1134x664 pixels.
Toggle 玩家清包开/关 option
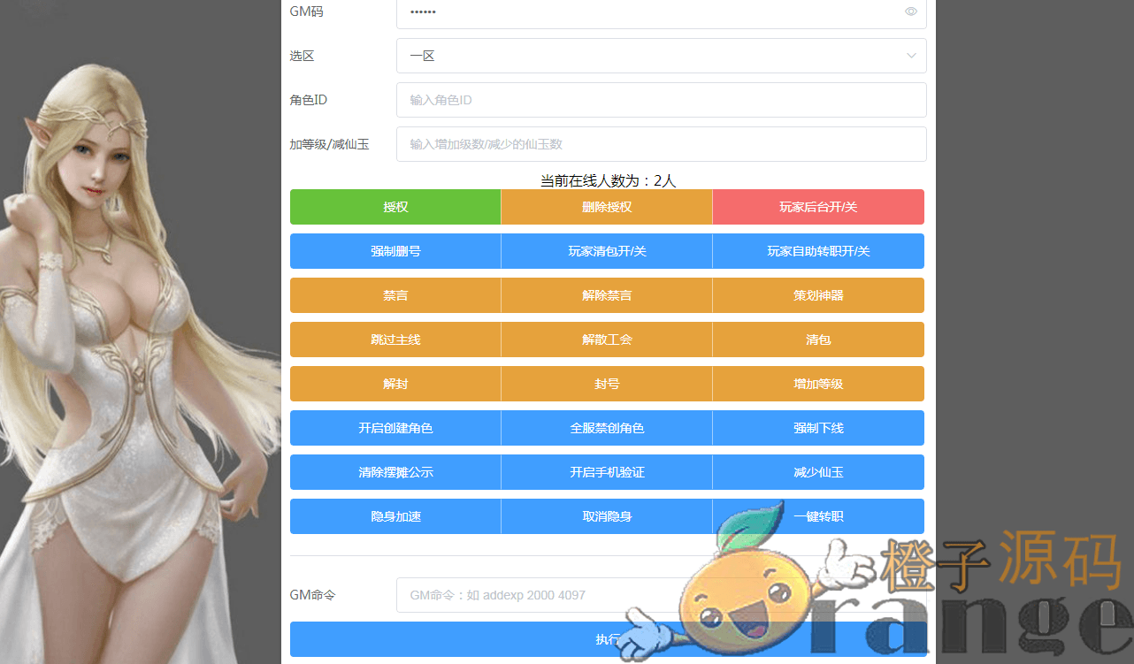[607, 251]
